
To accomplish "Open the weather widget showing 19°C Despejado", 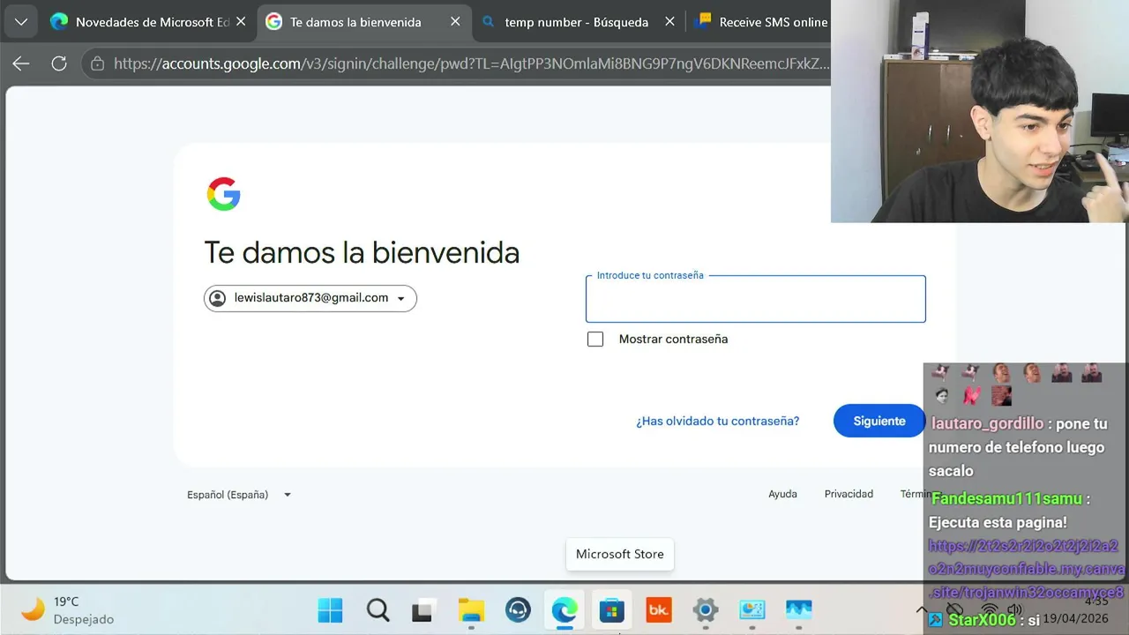I will point(67,609).
